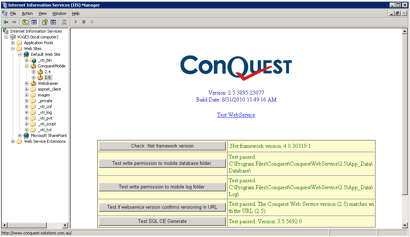Click the tree pane scroll right arrow

click(65, 225)
